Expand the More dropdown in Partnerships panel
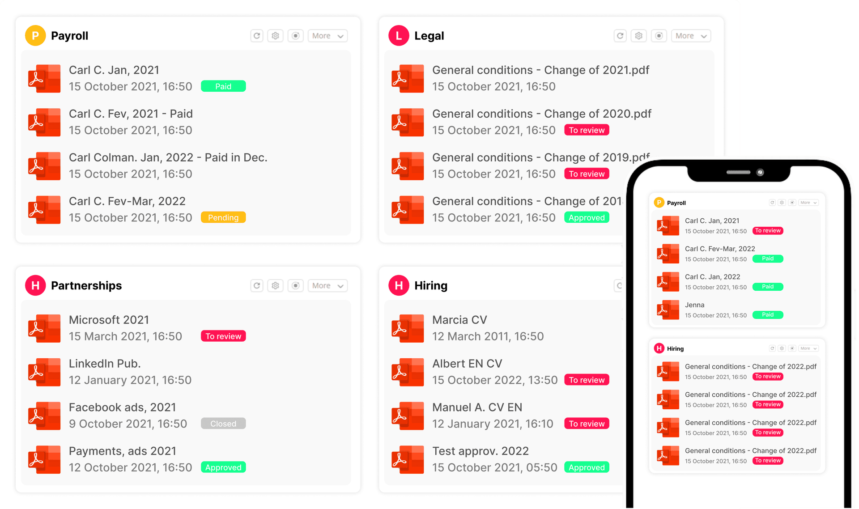Viewport: 859px width, 509px height. coord(327,285)
